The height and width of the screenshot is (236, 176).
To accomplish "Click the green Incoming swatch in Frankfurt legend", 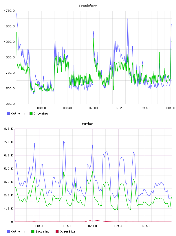I will click(x=31, y=113).
